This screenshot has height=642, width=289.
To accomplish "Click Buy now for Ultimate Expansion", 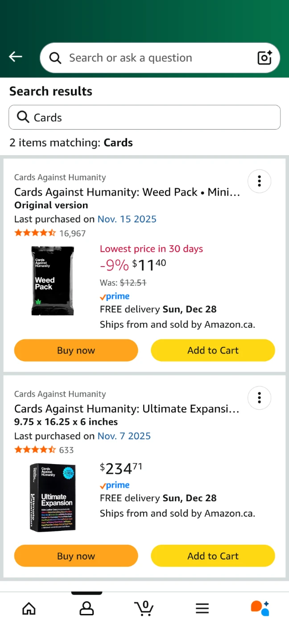I will coord(76,556).
